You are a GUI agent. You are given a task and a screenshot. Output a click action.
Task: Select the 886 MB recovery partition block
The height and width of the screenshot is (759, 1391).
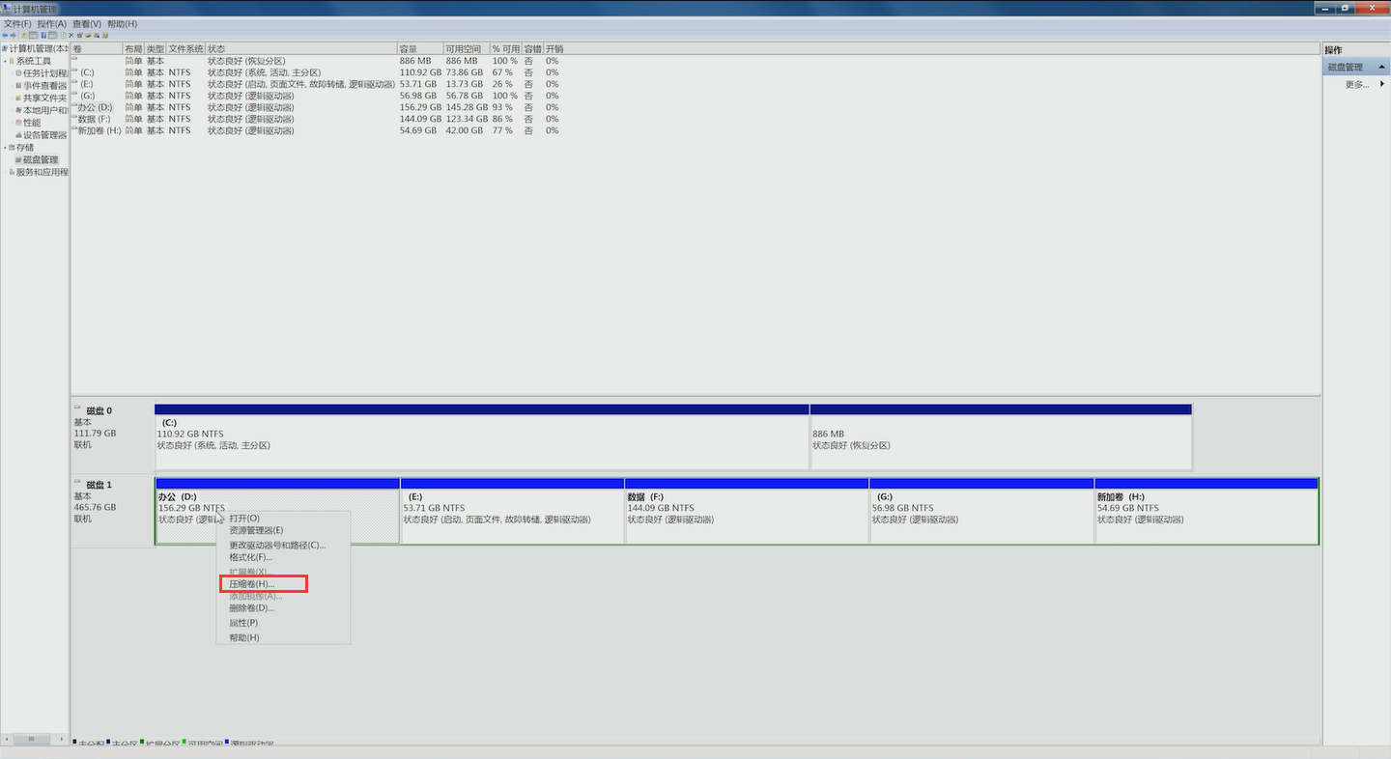(x=1001, y=436)
